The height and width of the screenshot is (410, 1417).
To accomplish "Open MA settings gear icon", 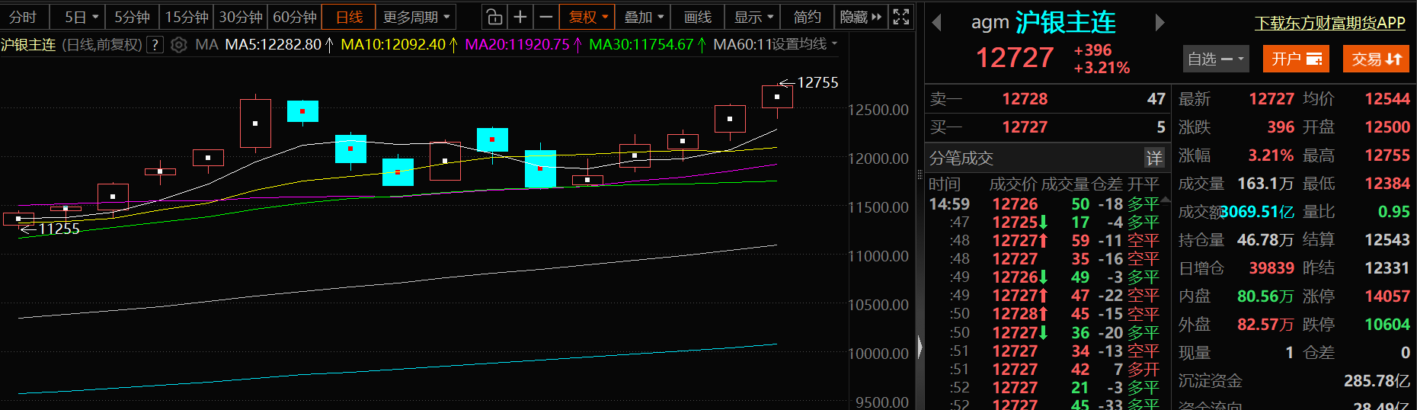I will (x=179, y=45).
